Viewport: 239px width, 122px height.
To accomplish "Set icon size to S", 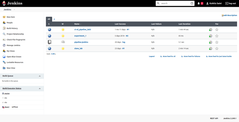I will tap(52, 54).
